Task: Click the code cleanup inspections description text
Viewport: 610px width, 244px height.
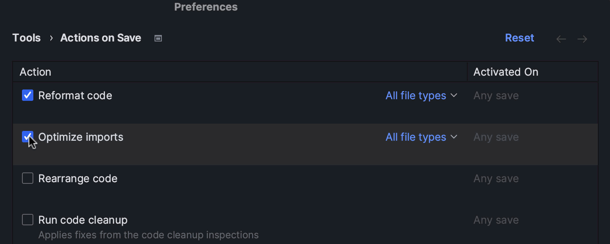Action: (148, 235)
